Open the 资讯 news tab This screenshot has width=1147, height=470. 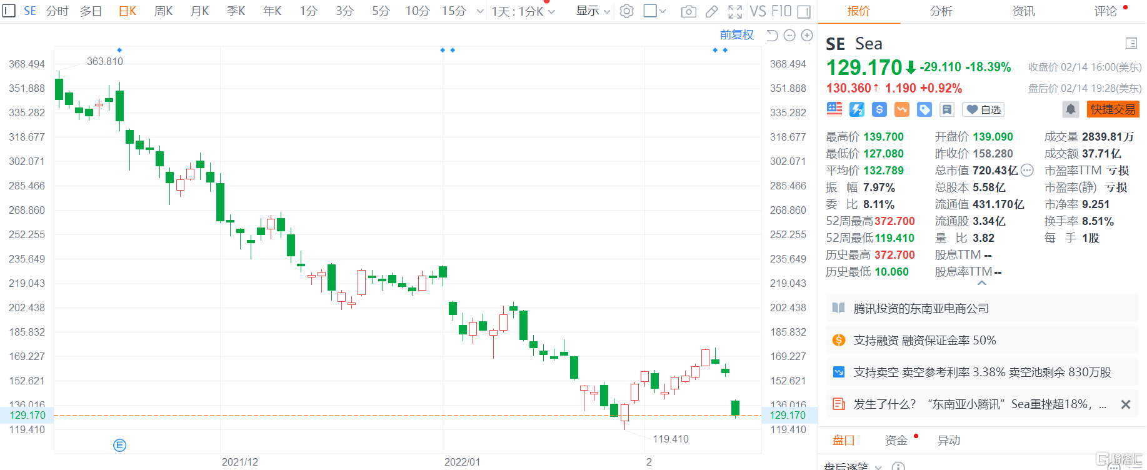point(1023,11)
